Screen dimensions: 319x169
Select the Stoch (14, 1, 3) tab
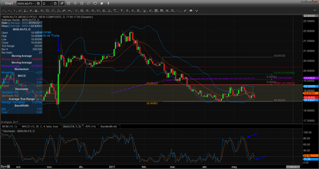(x=72, y=126)
